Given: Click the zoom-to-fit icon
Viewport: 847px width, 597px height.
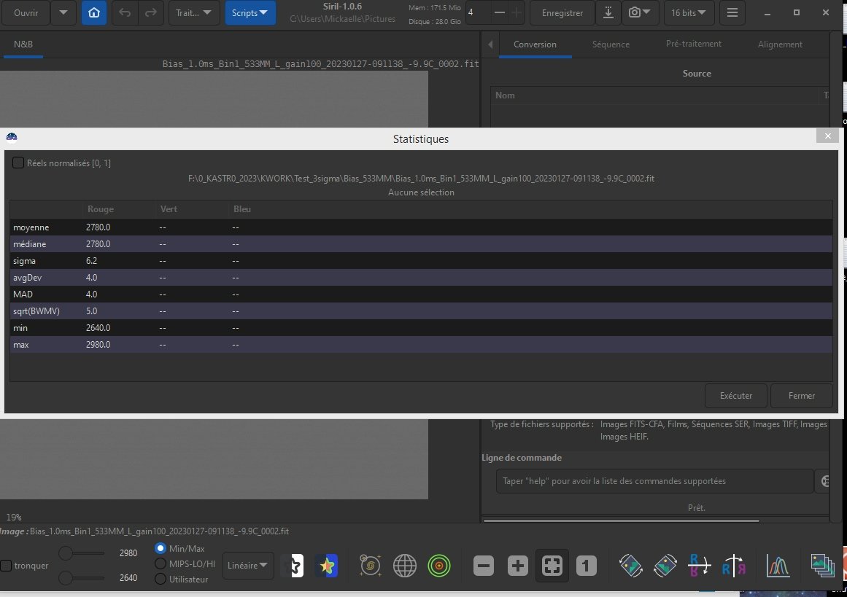Looking at the screenshot, I should tap(552, 566).
